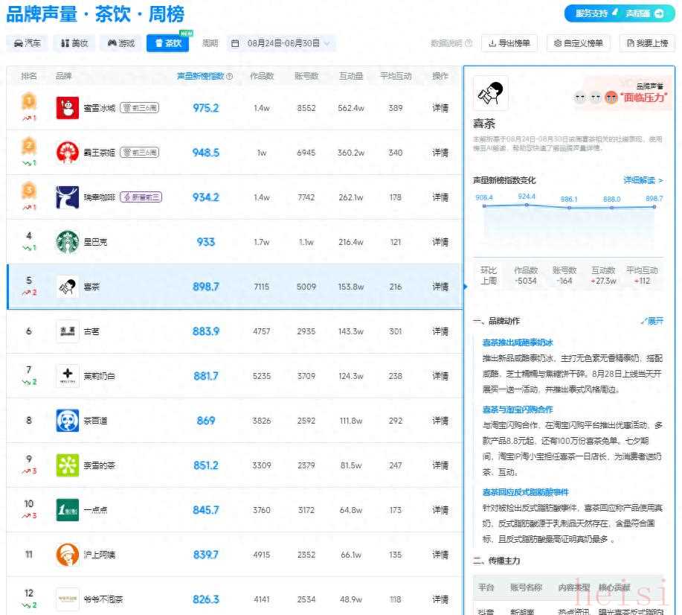Click the 星巴克 mermaid logo
The image size is (682, 615).
68,242
